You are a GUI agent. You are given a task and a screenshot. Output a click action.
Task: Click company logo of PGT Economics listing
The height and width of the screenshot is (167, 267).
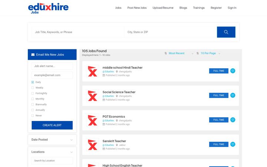tap(92, 120)
